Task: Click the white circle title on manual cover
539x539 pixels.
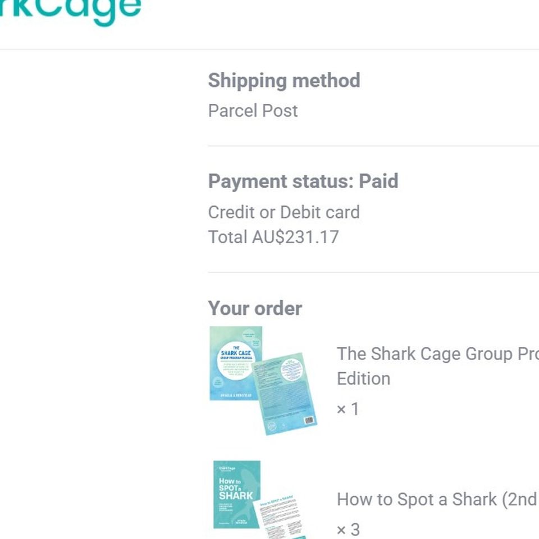Action: [236, 360]
